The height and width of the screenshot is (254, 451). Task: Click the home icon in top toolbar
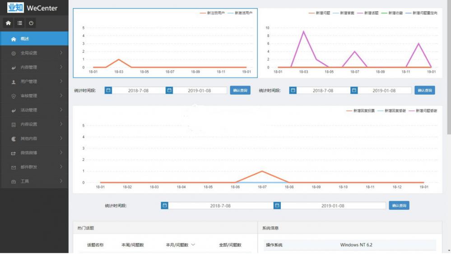coord(8,23)
